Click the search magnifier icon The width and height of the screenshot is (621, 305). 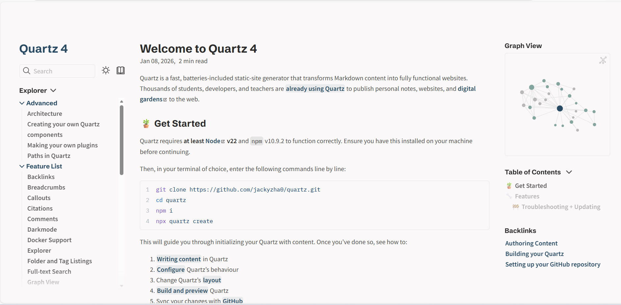[x=27, y=71]
